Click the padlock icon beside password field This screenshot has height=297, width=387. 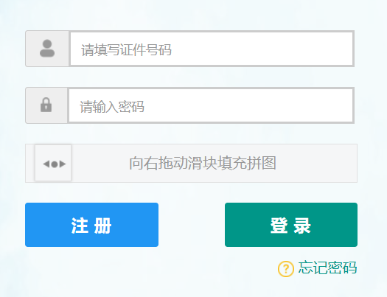[46, 105]
